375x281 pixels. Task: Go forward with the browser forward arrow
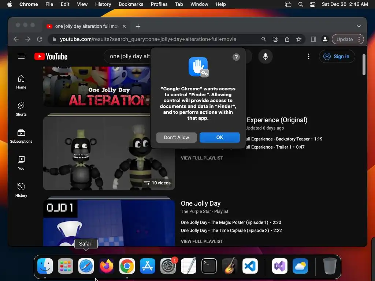tap(28, 39)
